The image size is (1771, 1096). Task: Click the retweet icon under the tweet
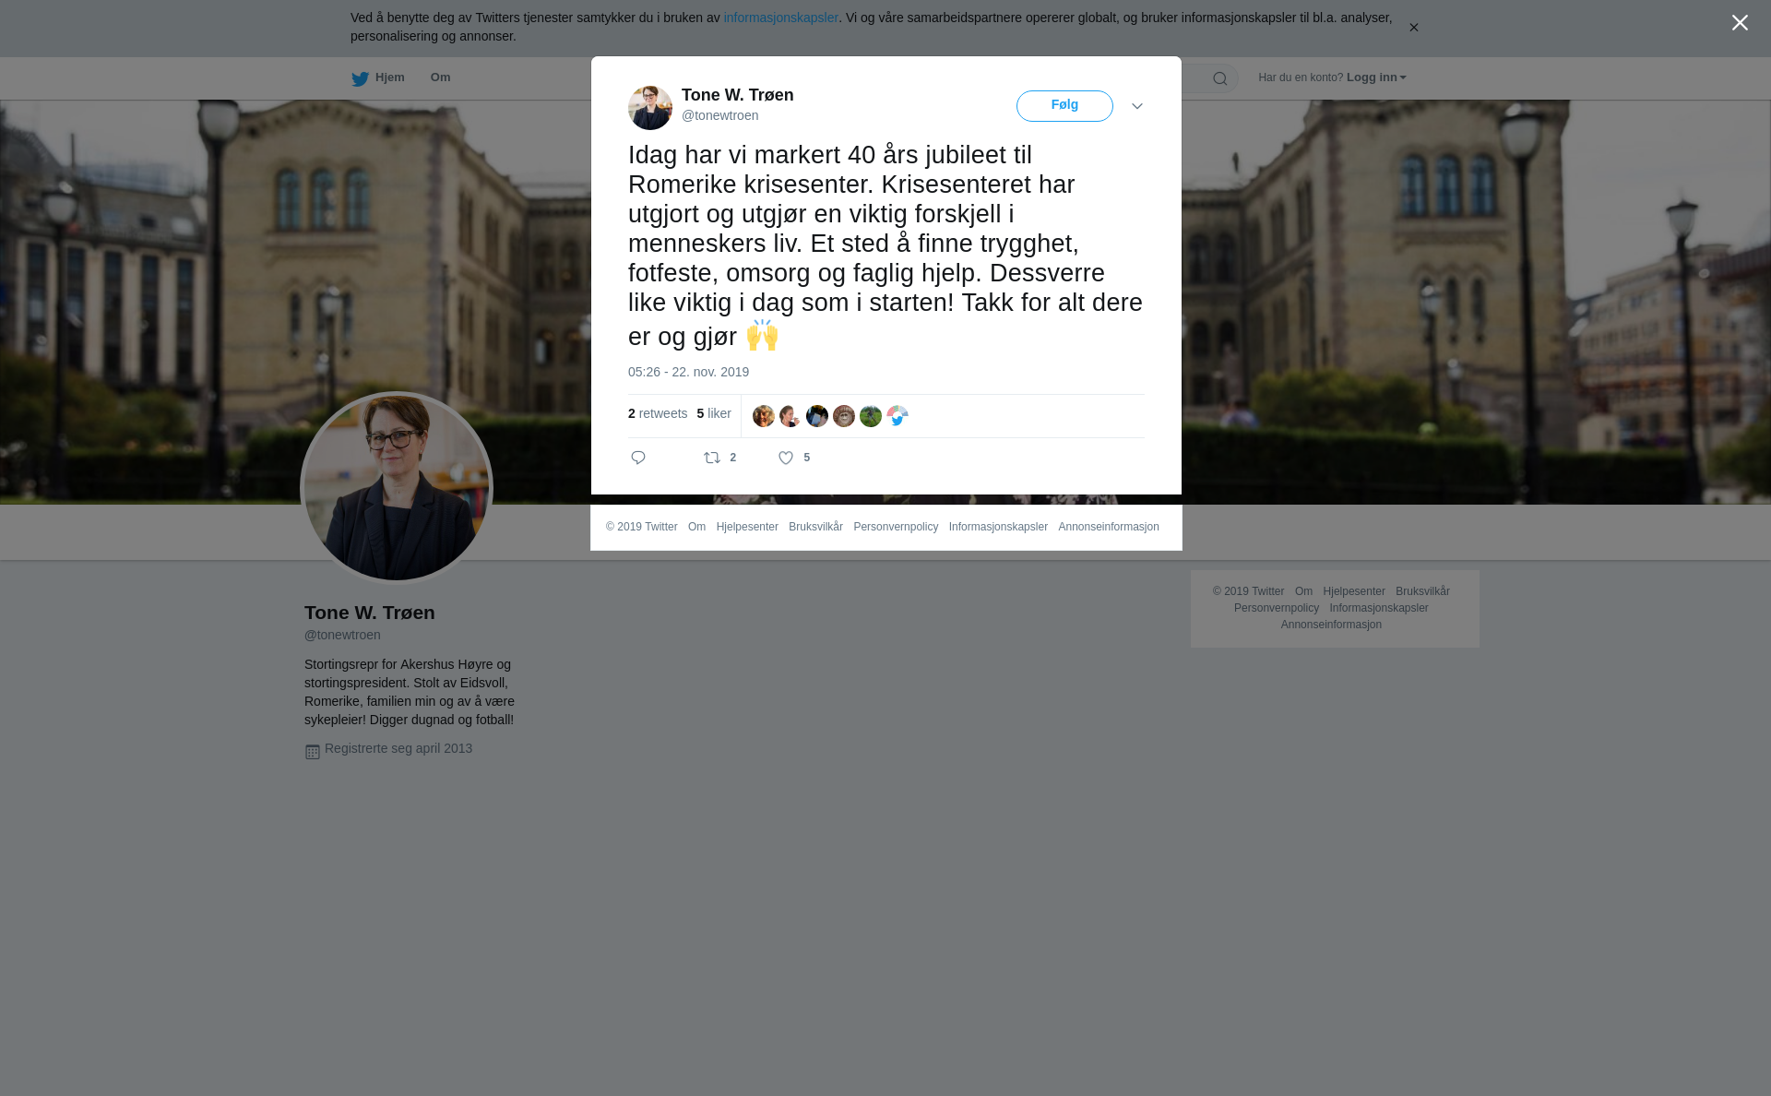coord(712,458)
